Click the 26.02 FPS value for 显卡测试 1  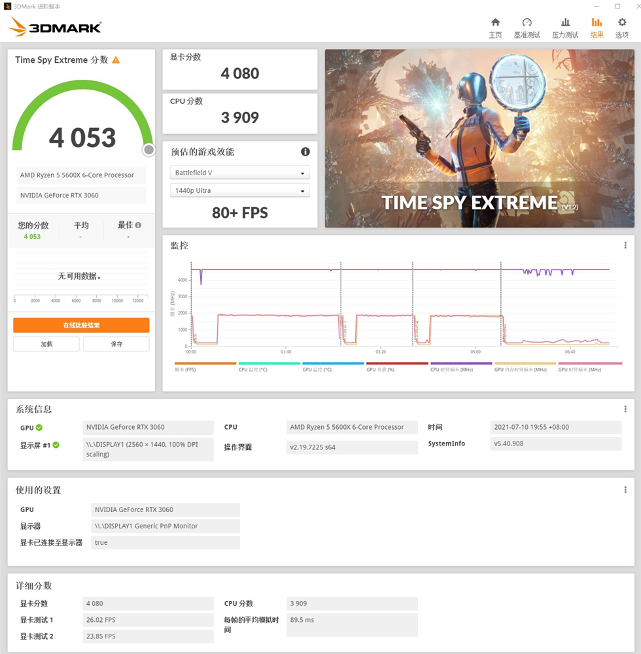[x=148, y=620]
